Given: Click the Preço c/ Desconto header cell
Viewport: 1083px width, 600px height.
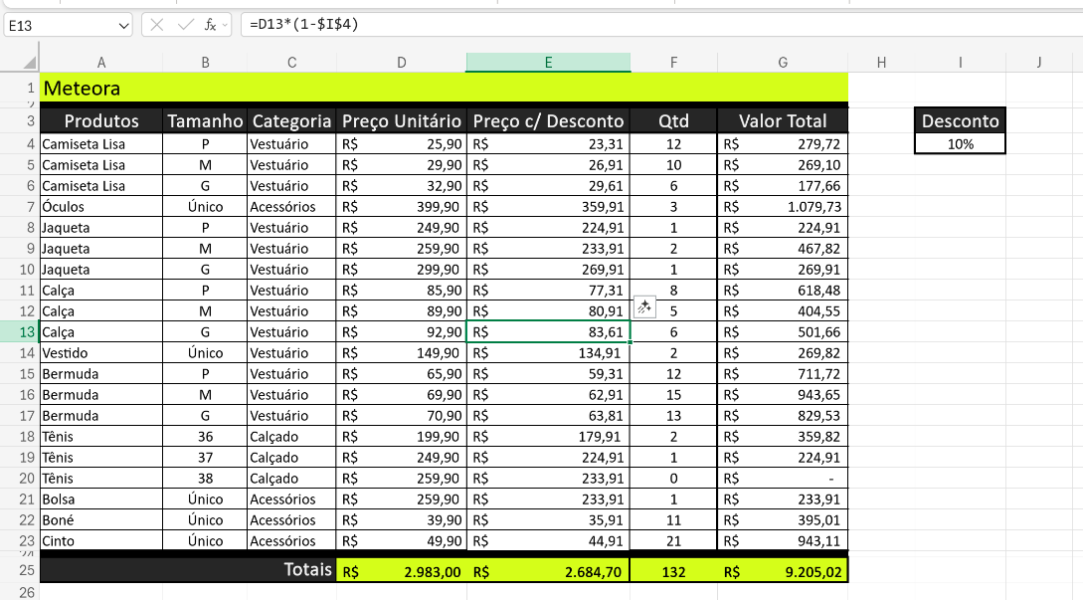Looking at the screenshot, I should tap(548, 121).
